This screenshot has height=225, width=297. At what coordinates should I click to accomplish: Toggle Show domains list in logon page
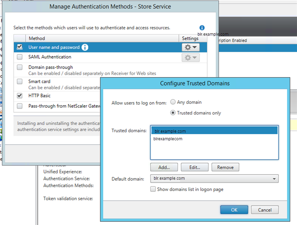(153, 189)
